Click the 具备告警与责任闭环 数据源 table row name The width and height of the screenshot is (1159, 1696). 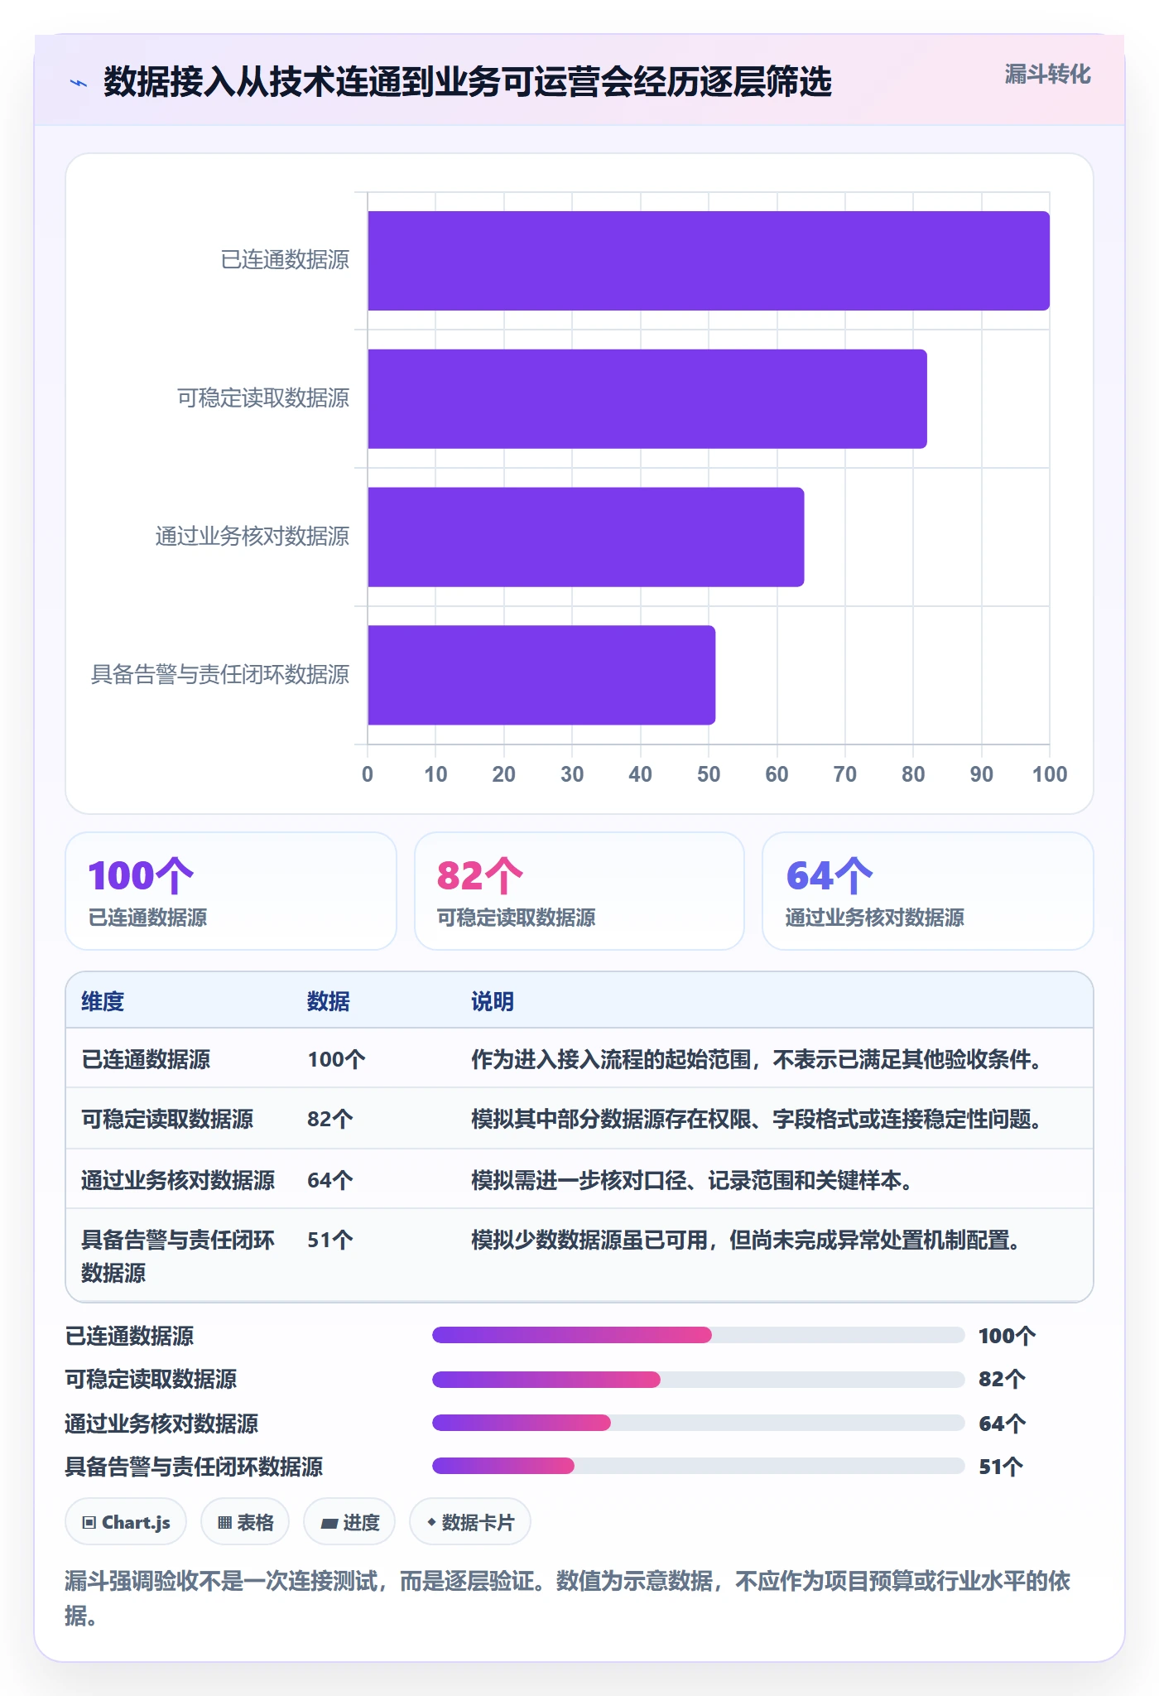178,1256
